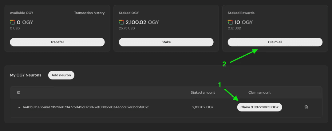Click the 2,100.02 OGY staked value in row

pos(203,107)
